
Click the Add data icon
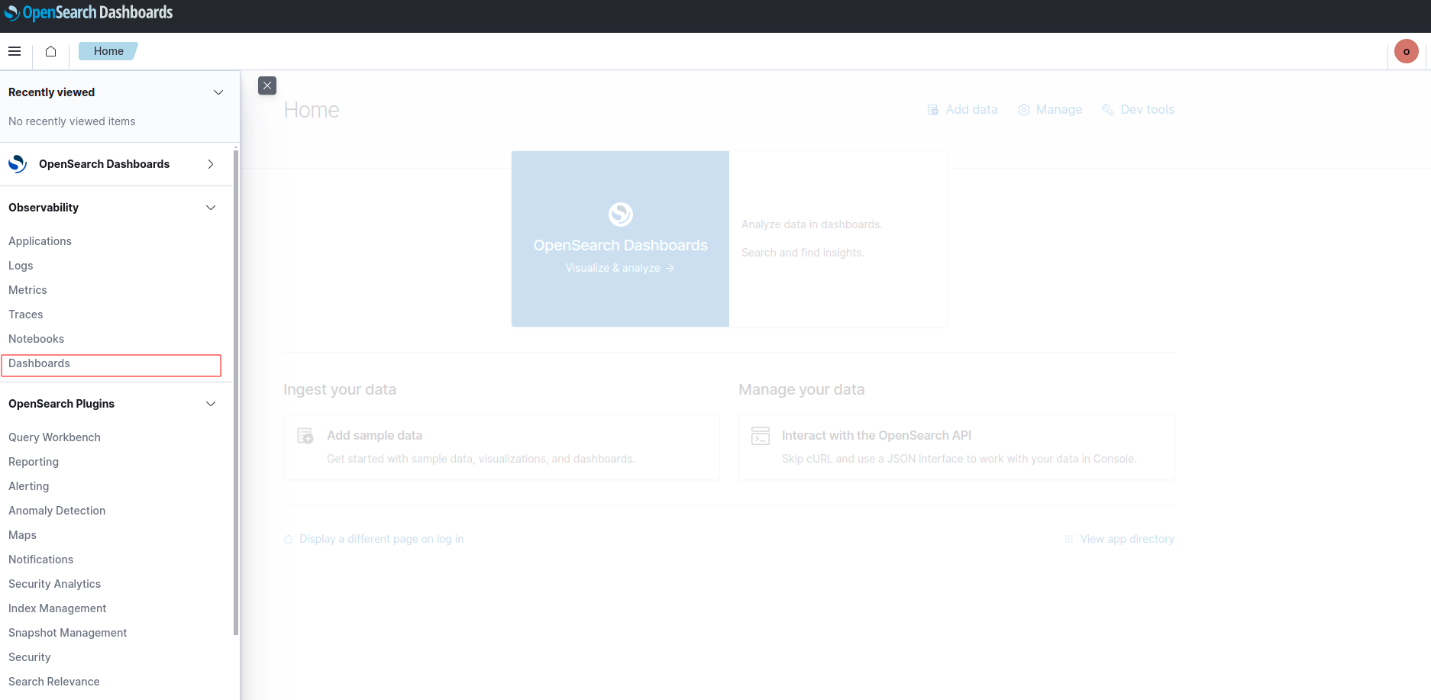[932, 110]
